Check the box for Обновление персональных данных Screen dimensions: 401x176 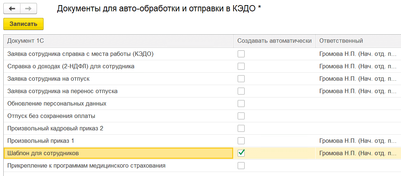click(x=241, y=104)
